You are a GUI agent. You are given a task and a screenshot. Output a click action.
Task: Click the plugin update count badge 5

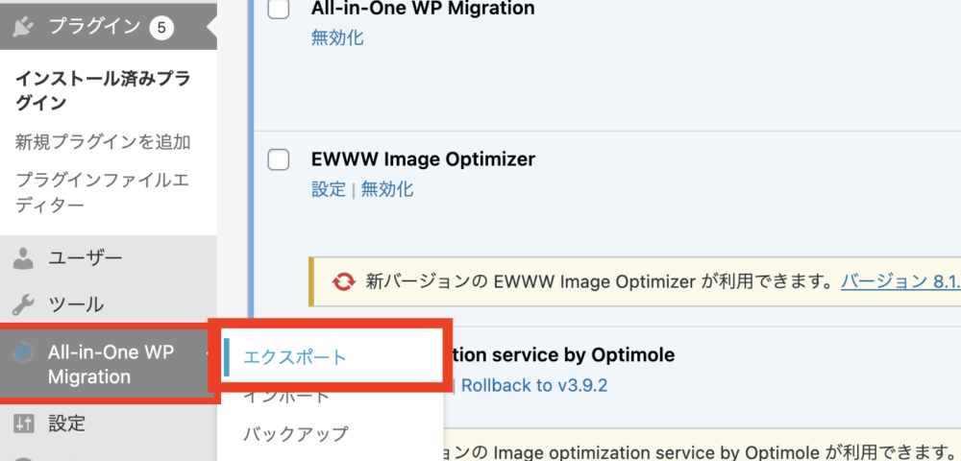(161, 28)
